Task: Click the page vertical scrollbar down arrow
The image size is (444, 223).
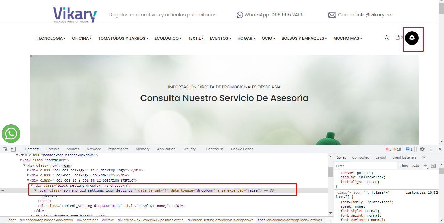Action: (441, 142)
